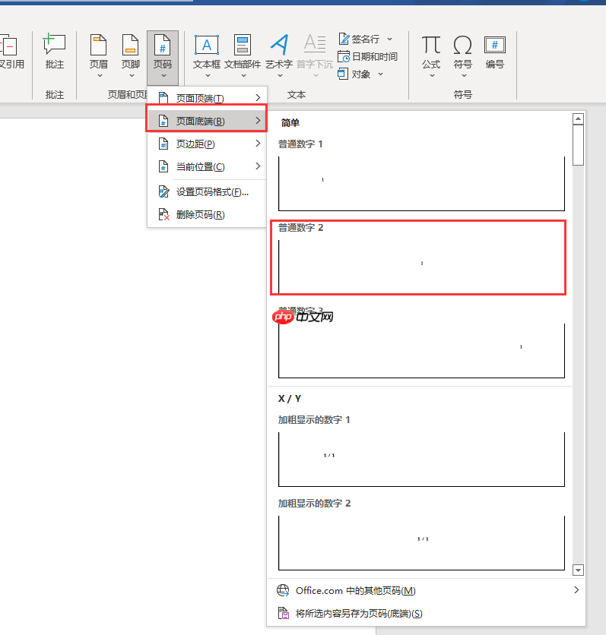The height and width of the screenshot is (635, 606).
Task: Expand the 页边距 submenu arrow
Action: [258, 144]
